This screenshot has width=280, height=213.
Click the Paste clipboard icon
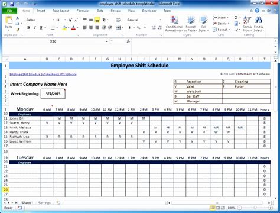[x=9, y=22]
